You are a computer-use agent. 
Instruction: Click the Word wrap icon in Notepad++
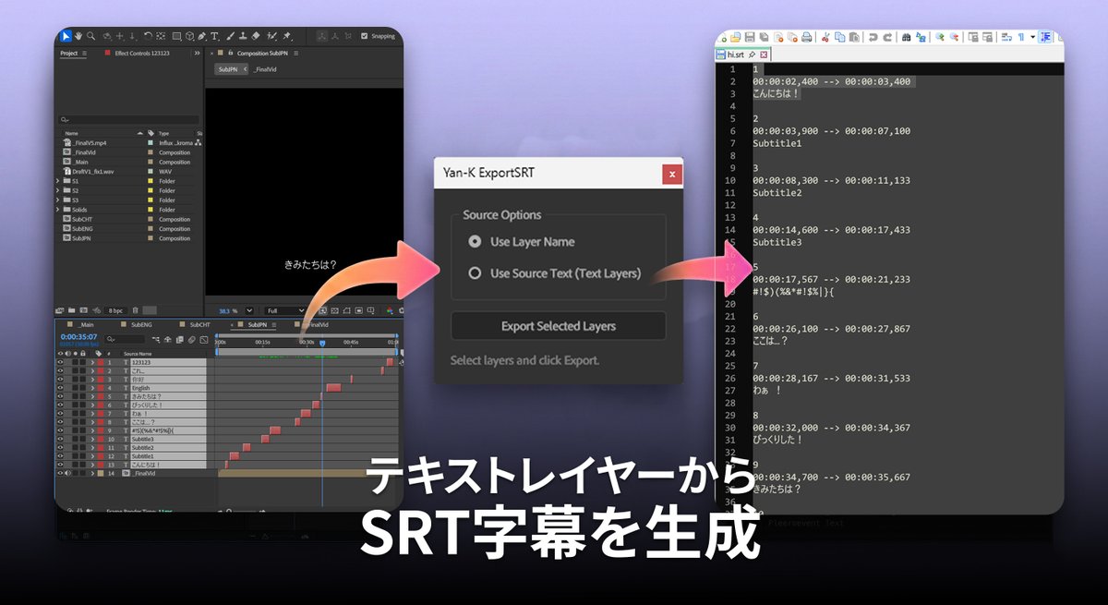[x=1006, y=37]
